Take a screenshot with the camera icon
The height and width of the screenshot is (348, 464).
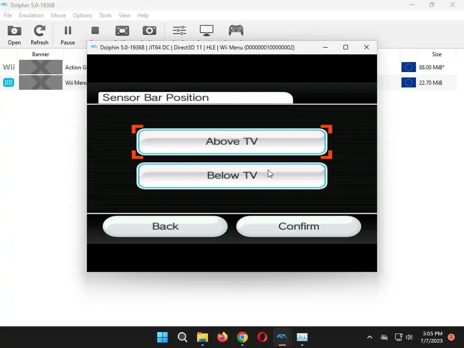150,31
